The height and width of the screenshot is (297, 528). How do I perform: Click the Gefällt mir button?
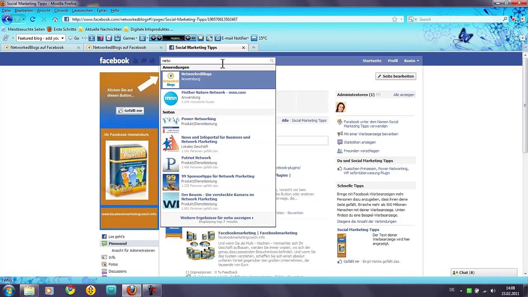click(x=130, y=111)
